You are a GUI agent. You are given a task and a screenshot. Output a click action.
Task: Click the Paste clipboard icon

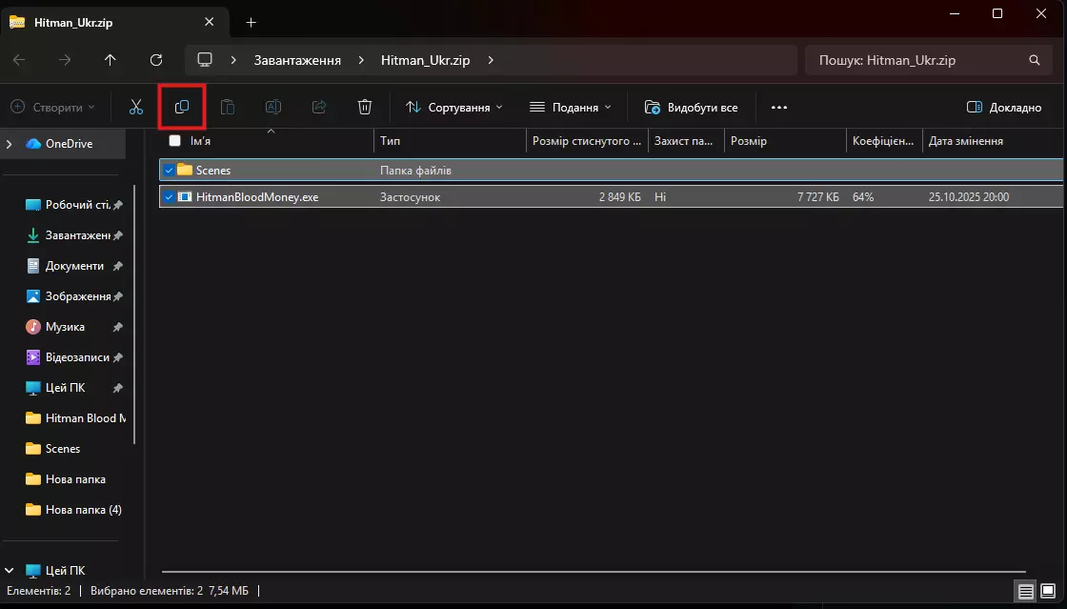pyautogui.click(x=228, y=107)
